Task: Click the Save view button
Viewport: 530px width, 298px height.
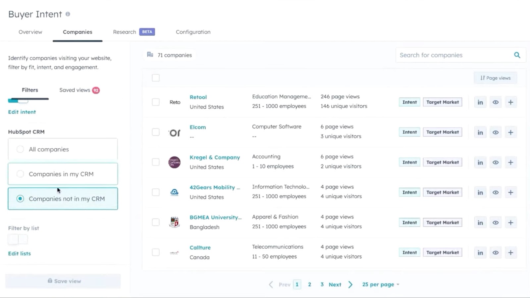Action: [x=63, y=281]
